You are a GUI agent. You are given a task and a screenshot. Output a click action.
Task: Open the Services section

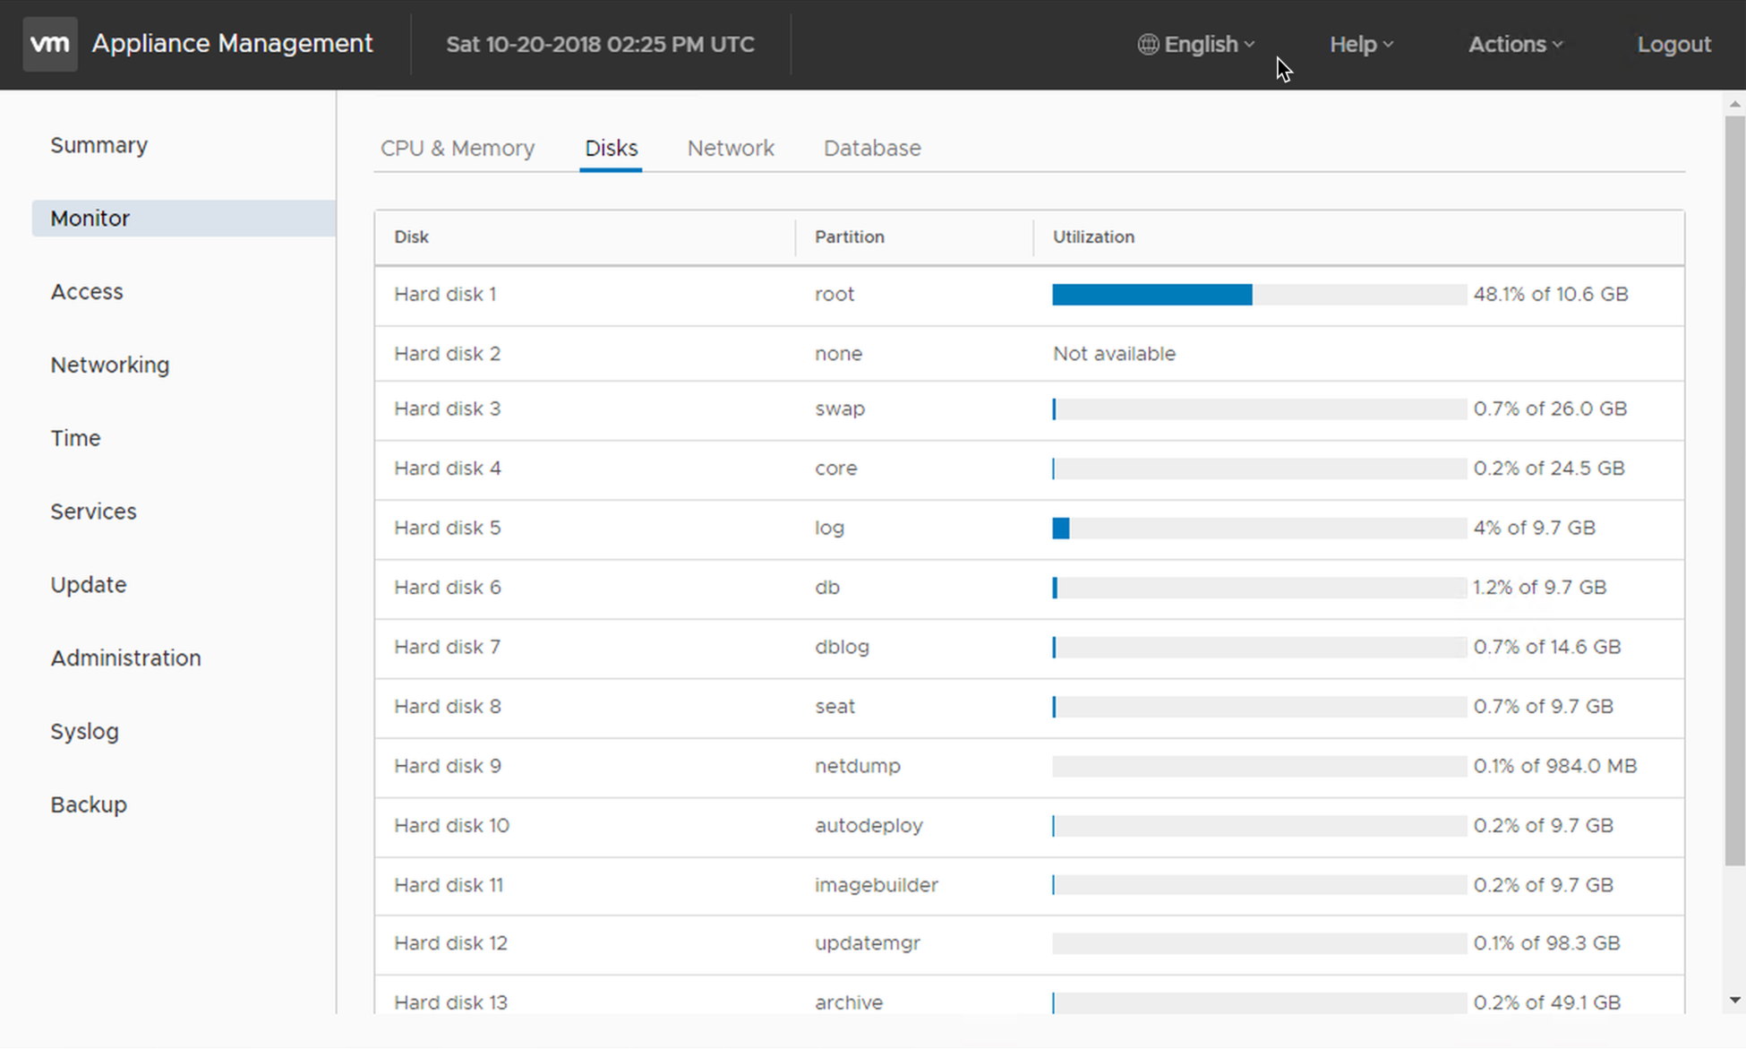pos(93,512)
